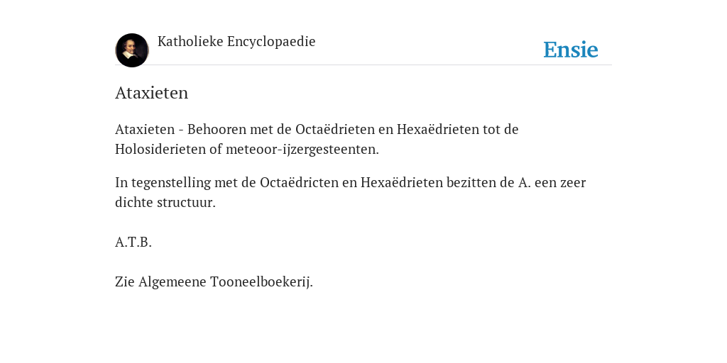
Task: Open the Ensie logo link
Action: click(x=571, y=50)
